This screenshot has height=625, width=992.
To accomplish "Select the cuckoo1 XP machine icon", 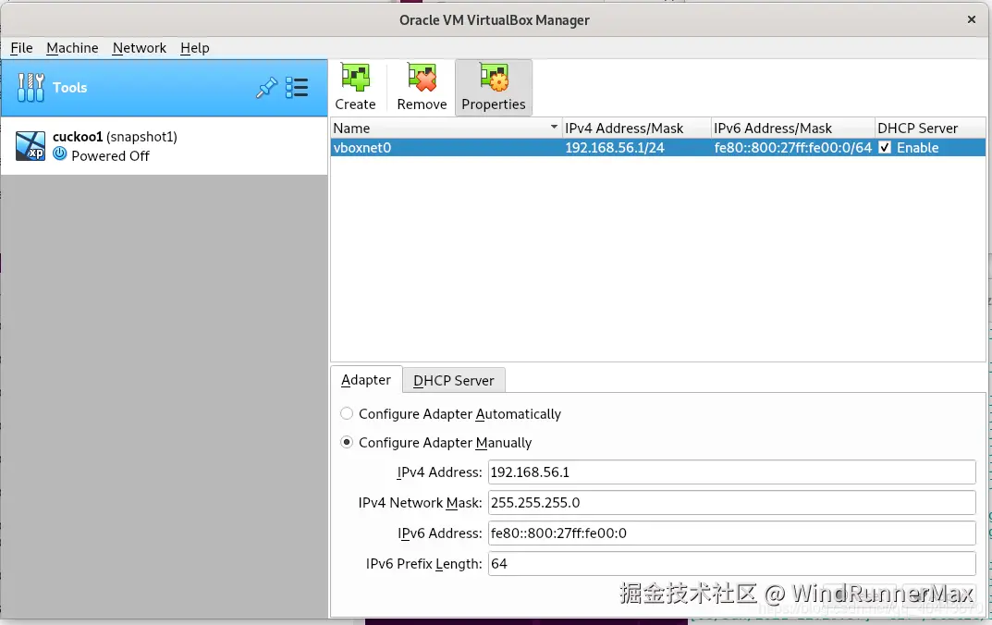I will coord(31,146).
